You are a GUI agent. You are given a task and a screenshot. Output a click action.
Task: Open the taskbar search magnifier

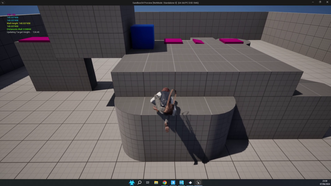pos(140,182)
